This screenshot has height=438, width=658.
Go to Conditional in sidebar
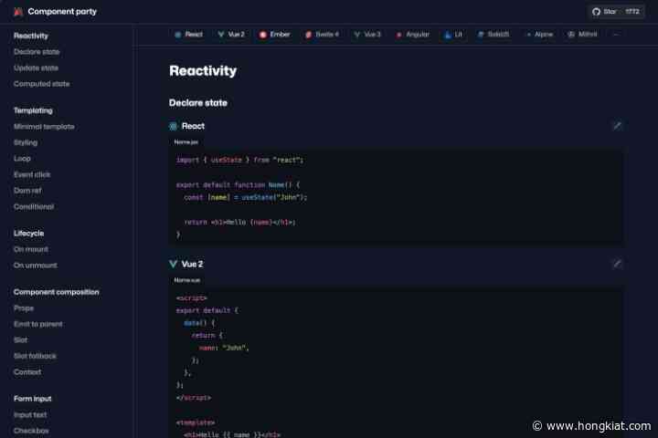point(34,206)
